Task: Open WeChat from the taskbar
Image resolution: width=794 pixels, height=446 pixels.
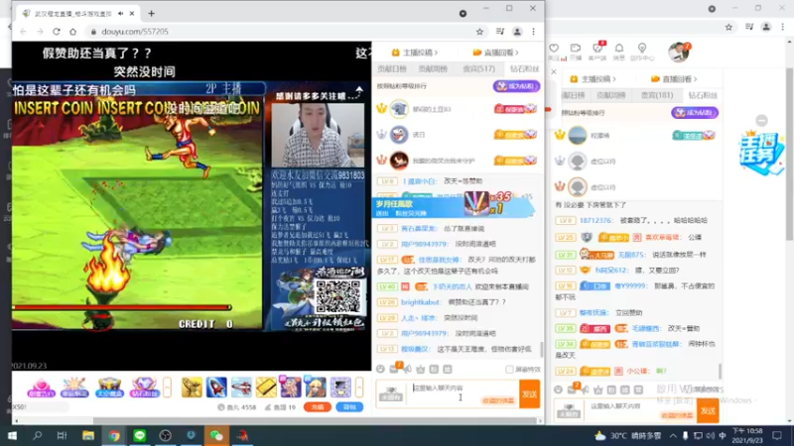Action: click(x=216, y=435)
